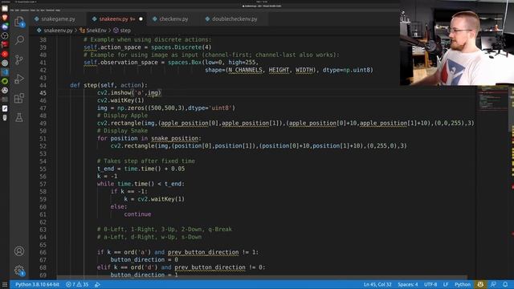Click 't_end = time.time() + 0.05' line

tap(141, 169)
